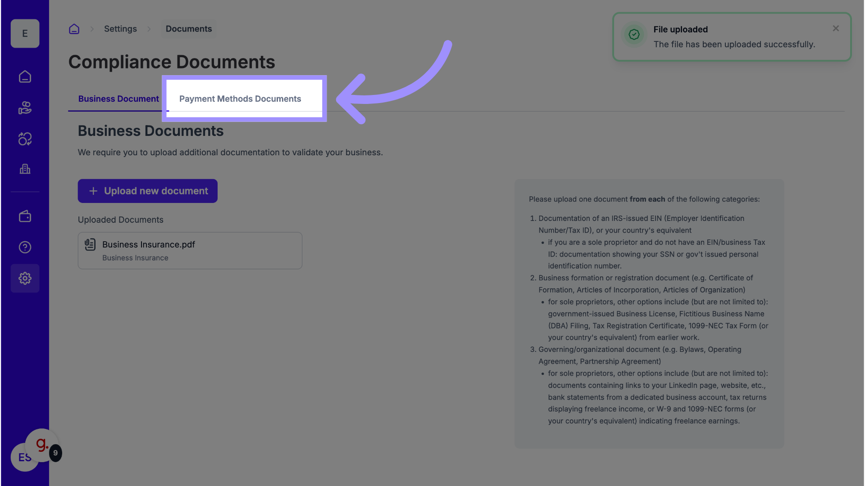The width and height of the screenshot is (865, 486).
Task: Click the green check icon in the notification
Action: click(634, 34)
